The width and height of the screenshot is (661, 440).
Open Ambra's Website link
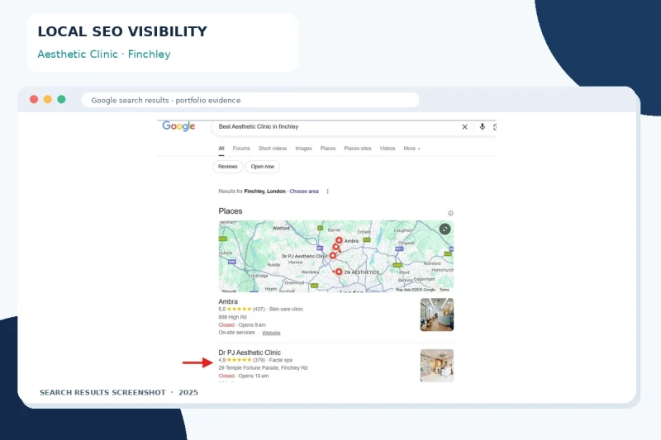coord(271,333)
